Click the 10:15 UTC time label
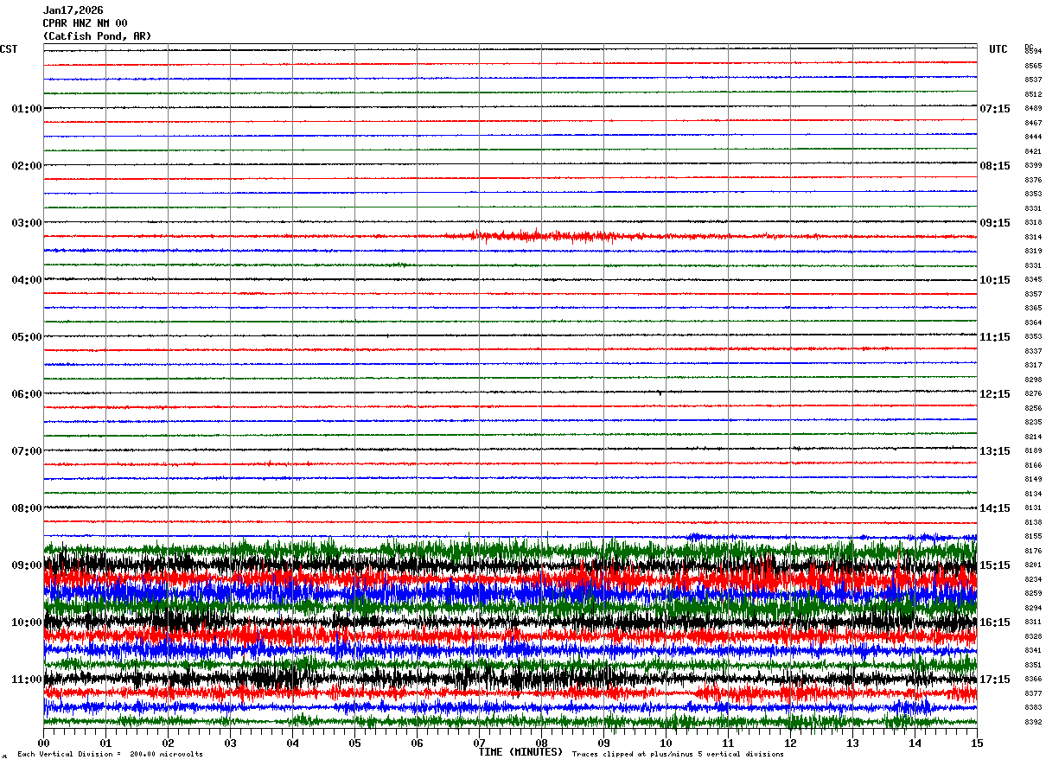The image size is (1046, 766). pyautogui.click(x=995, y=280)
